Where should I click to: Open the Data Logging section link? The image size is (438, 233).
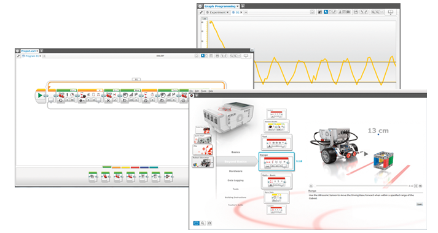(x=235, y=180)
